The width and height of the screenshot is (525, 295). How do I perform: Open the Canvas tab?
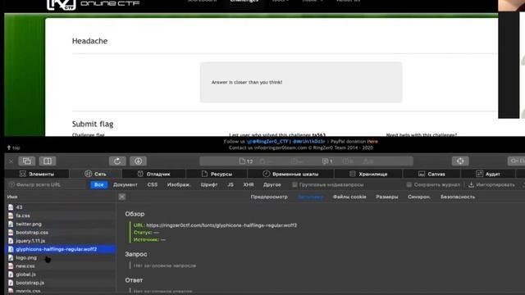(432, 174)
